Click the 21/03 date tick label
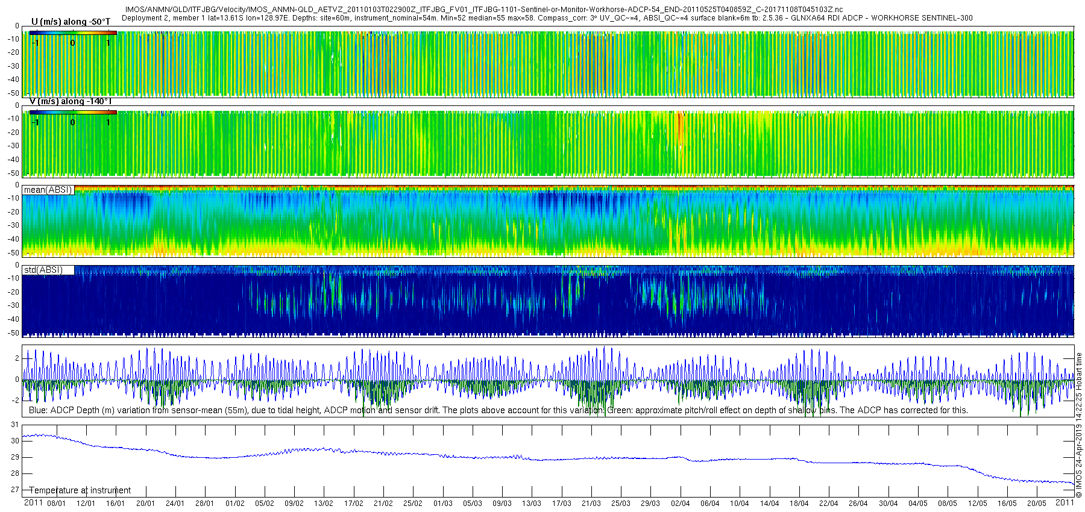The image size is (1085, 512). (591, 504)
